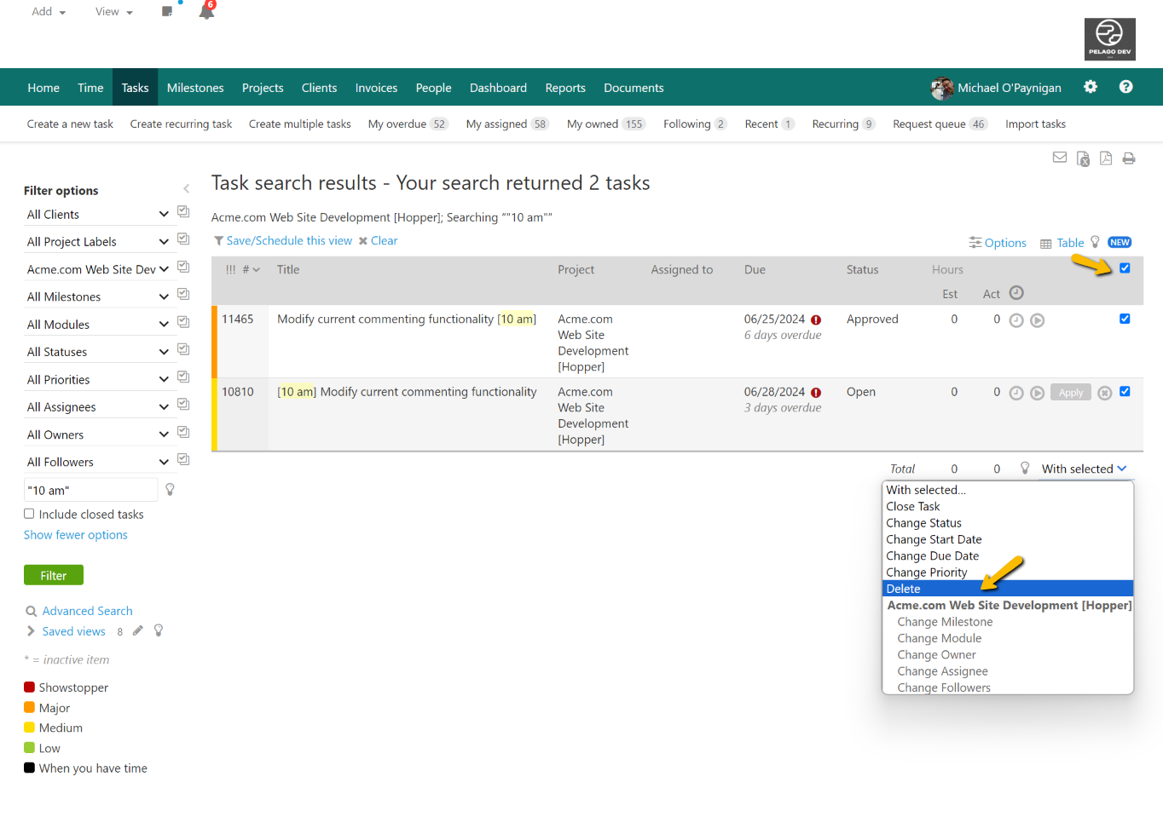Click the email envelope icon above results
The width and height of the screenshot is (1163, 817).
(1060, 158)
